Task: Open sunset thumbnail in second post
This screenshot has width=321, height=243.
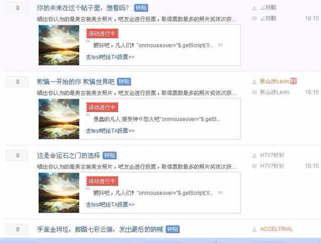Action: pos(59,119)
